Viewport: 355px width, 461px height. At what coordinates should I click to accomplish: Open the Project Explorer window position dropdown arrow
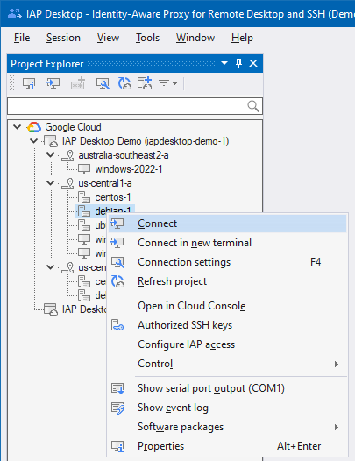pos(224,63)
